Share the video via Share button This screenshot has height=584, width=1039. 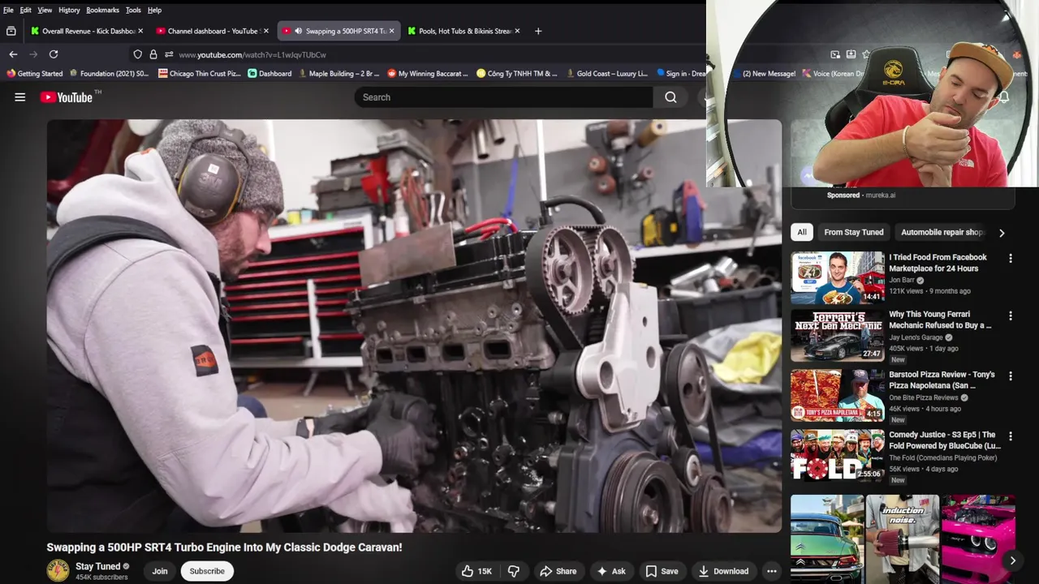[x=558, y=571]
